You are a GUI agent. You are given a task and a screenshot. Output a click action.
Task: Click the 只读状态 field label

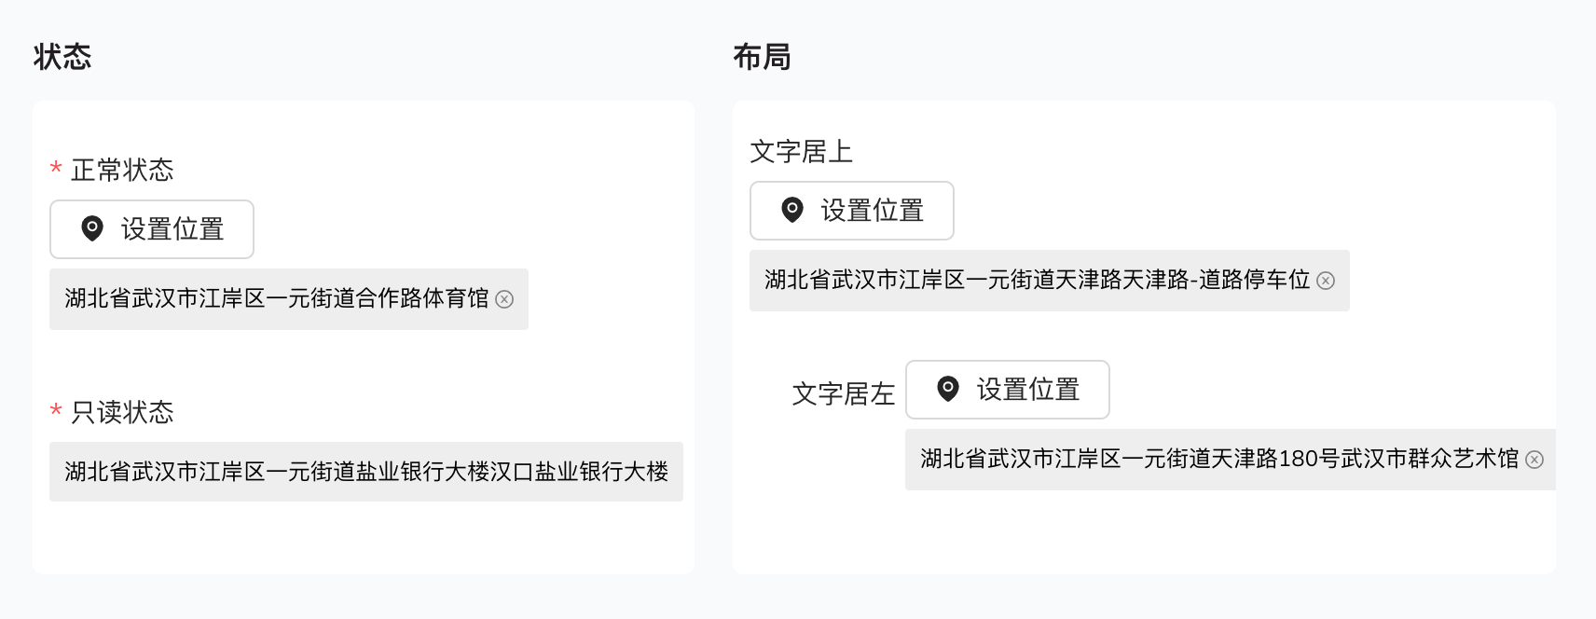click(x=122, y=412)
